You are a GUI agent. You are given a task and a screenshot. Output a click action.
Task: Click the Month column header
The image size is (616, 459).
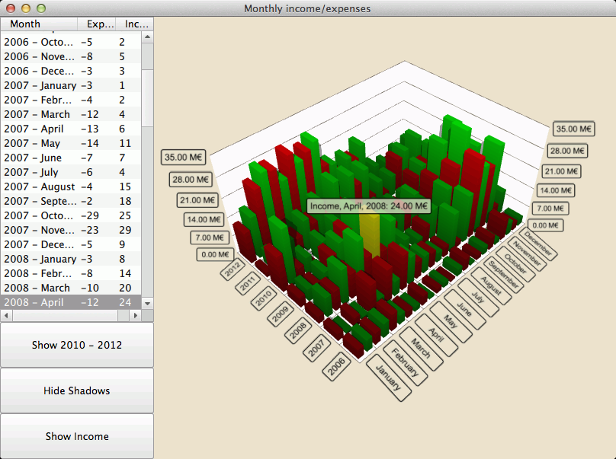click(38, 24)
